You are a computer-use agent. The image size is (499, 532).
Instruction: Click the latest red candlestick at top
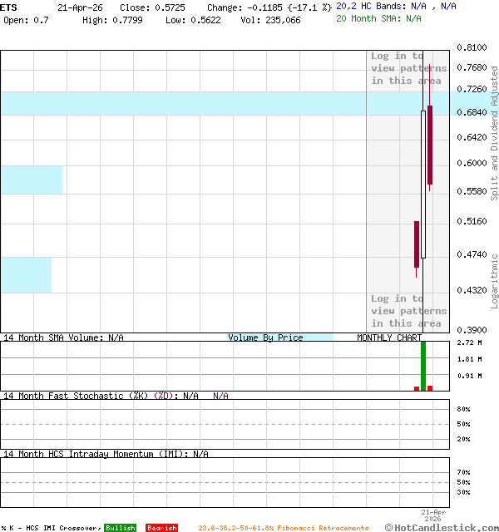pyautogui.click(x=430, y=145)
